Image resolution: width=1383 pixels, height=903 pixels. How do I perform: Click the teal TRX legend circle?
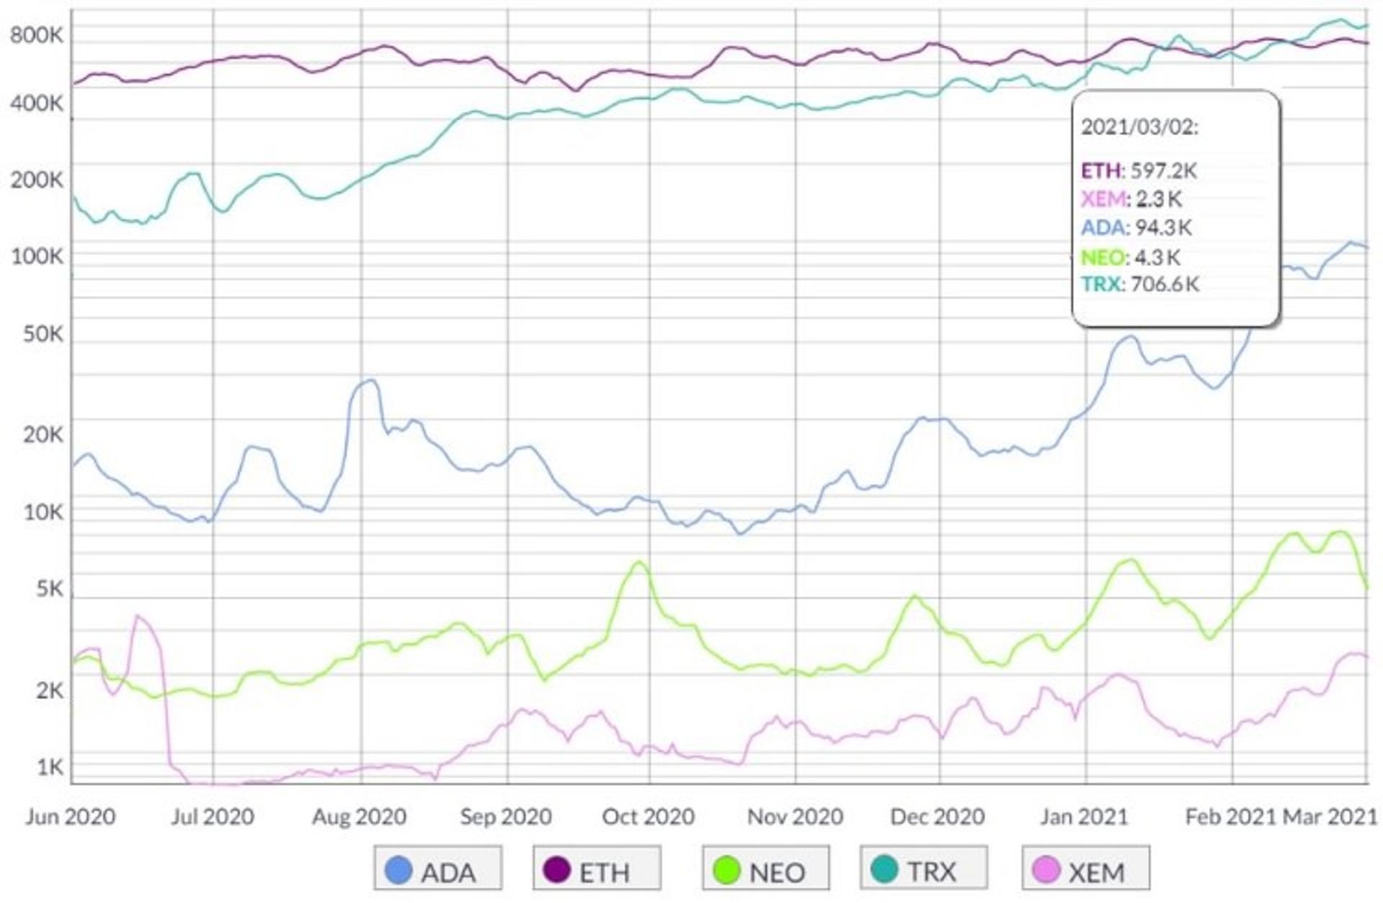885,870
